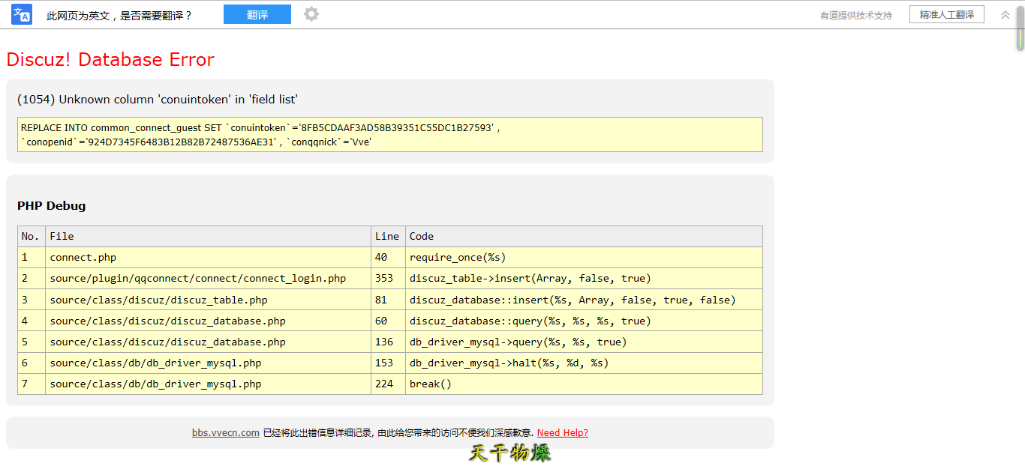Image resolution: width=1025 pixels, height=472 pixels.
Task: Click the Line column header
Action: click(x=386, y=236)
